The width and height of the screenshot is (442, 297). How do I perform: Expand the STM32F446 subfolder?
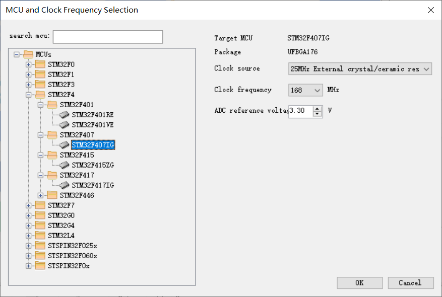(x=41, y=195)
